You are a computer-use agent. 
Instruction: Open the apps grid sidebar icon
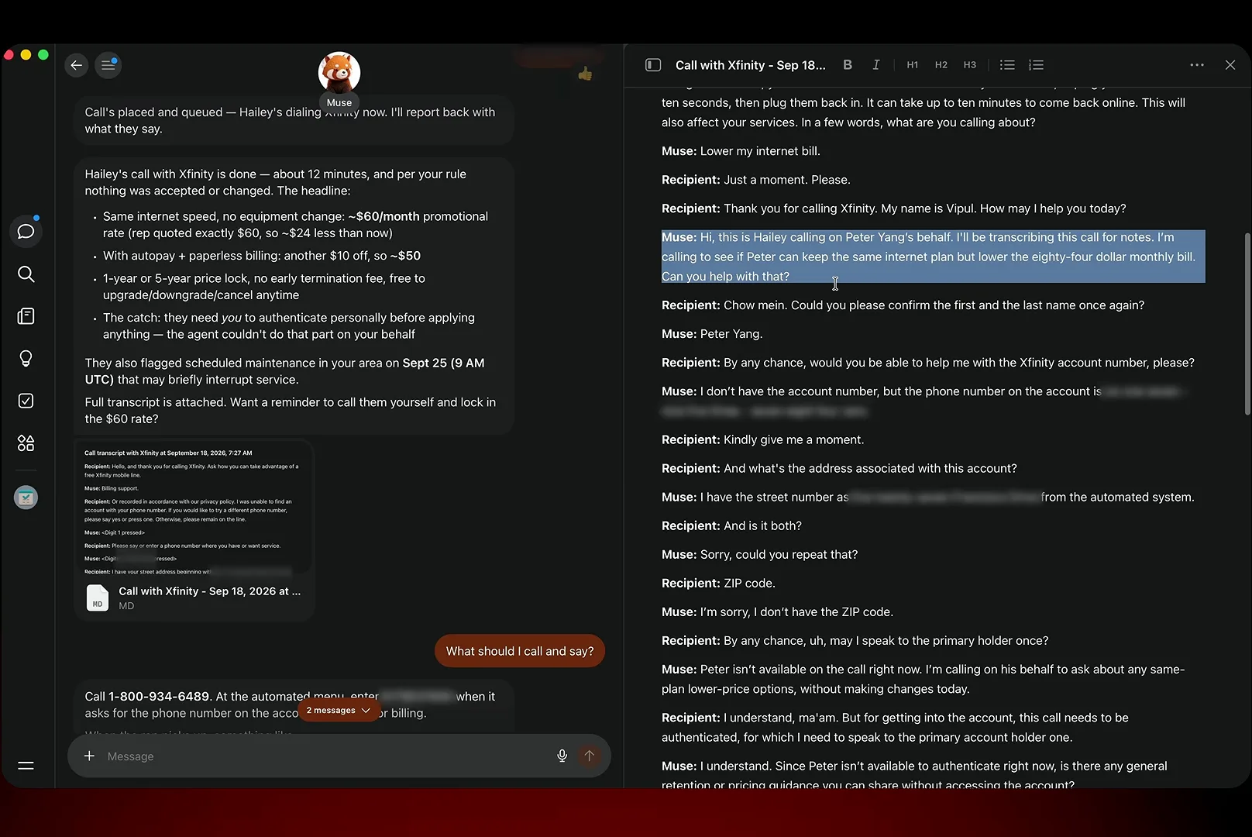[26, 443]
